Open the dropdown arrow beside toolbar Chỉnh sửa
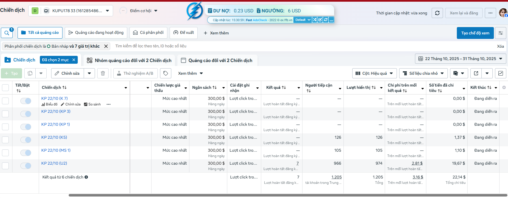Screen dimensions: 508x214 coord(89,73)
